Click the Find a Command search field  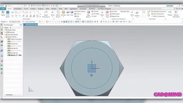(x=167, y=9)
